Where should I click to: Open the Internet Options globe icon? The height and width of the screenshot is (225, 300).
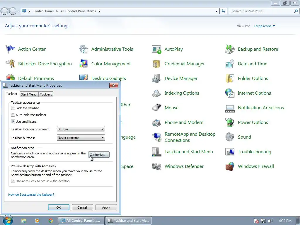(x=230, y=93)
